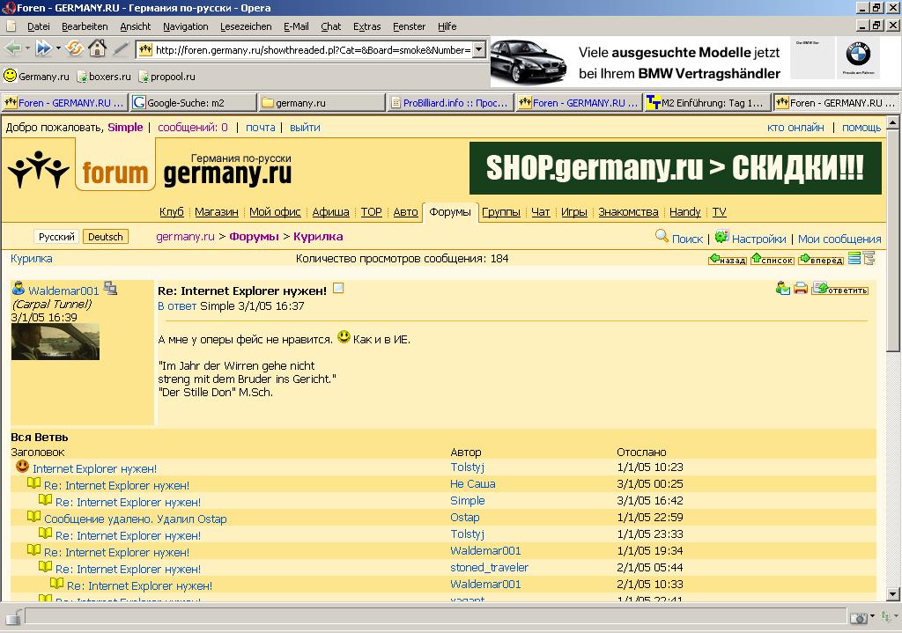Select the Русский language toggle
The width and height of the screenshot is (902, 633).
point(56,237)
